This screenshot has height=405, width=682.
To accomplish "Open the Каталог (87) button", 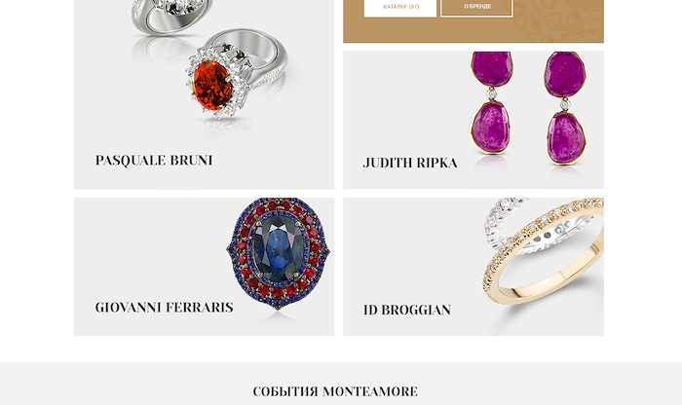I will tap(400, 8).
